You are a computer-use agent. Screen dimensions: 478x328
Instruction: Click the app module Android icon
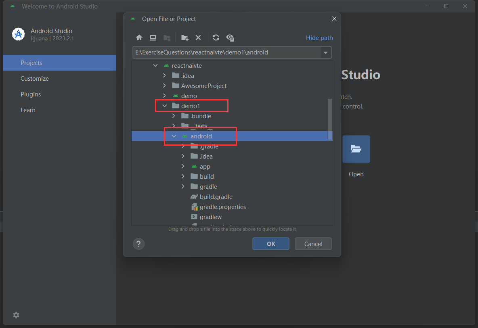tap(194, 166)
